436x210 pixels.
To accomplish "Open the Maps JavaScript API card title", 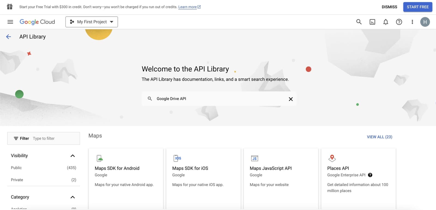I will coord(271,168).
